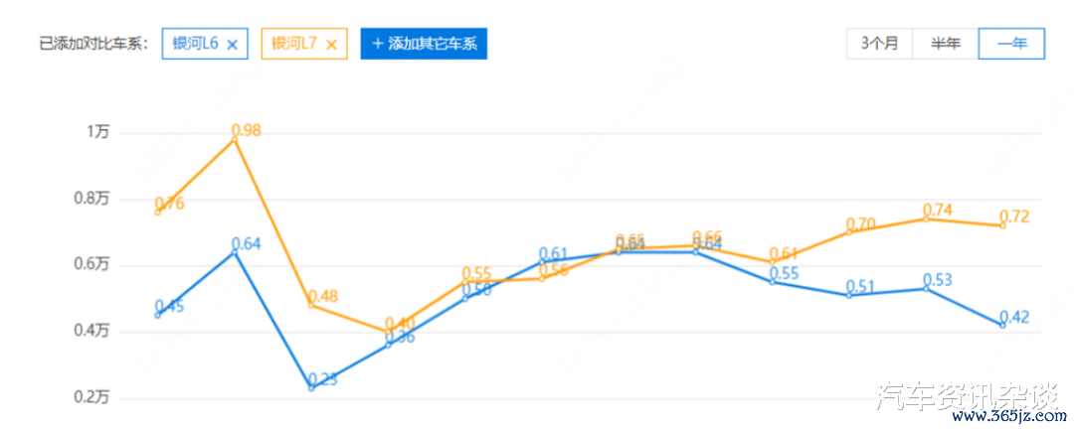Click the 银河L6 series tag
Screen dimensions: 1074x431
pos(205,44)
